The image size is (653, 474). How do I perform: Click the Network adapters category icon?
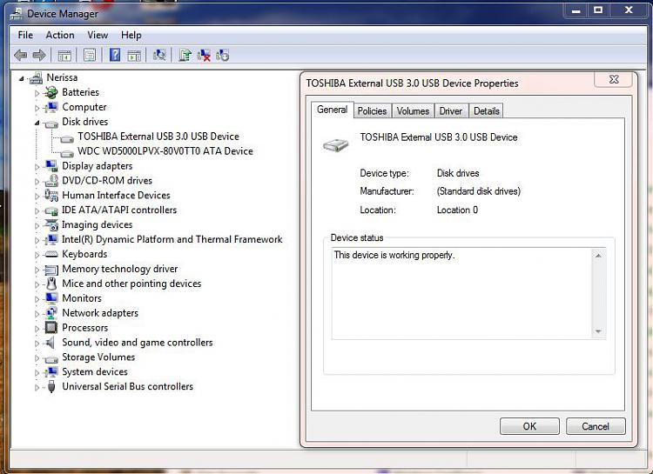pyautogui.click(x=51, y=313)
